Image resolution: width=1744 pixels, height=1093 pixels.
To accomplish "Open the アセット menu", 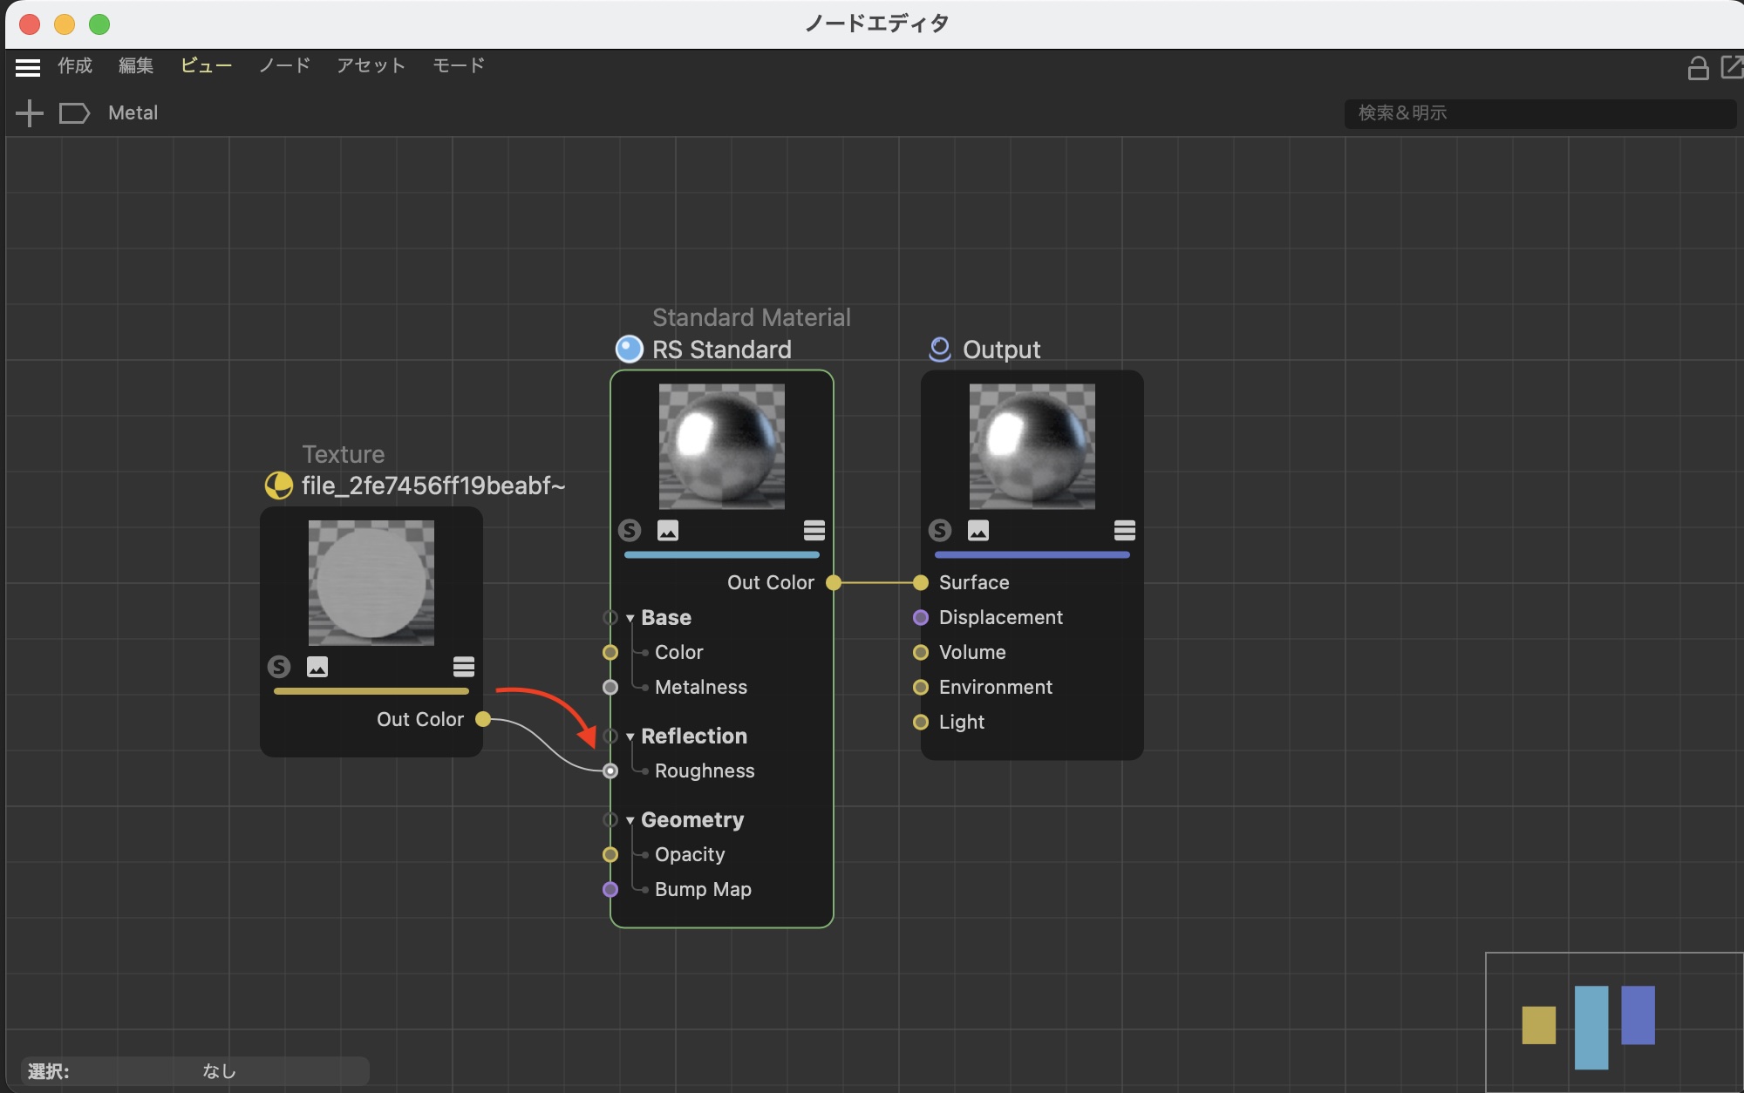I will pyautogui.click(x=371, y=65).
